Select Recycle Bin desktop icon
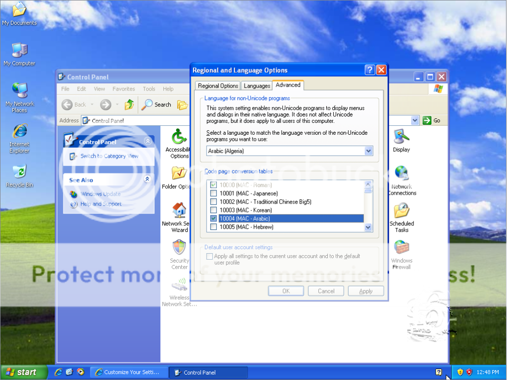Image resolution: width=507 pixels, height=380 pixels. [19, 176]
